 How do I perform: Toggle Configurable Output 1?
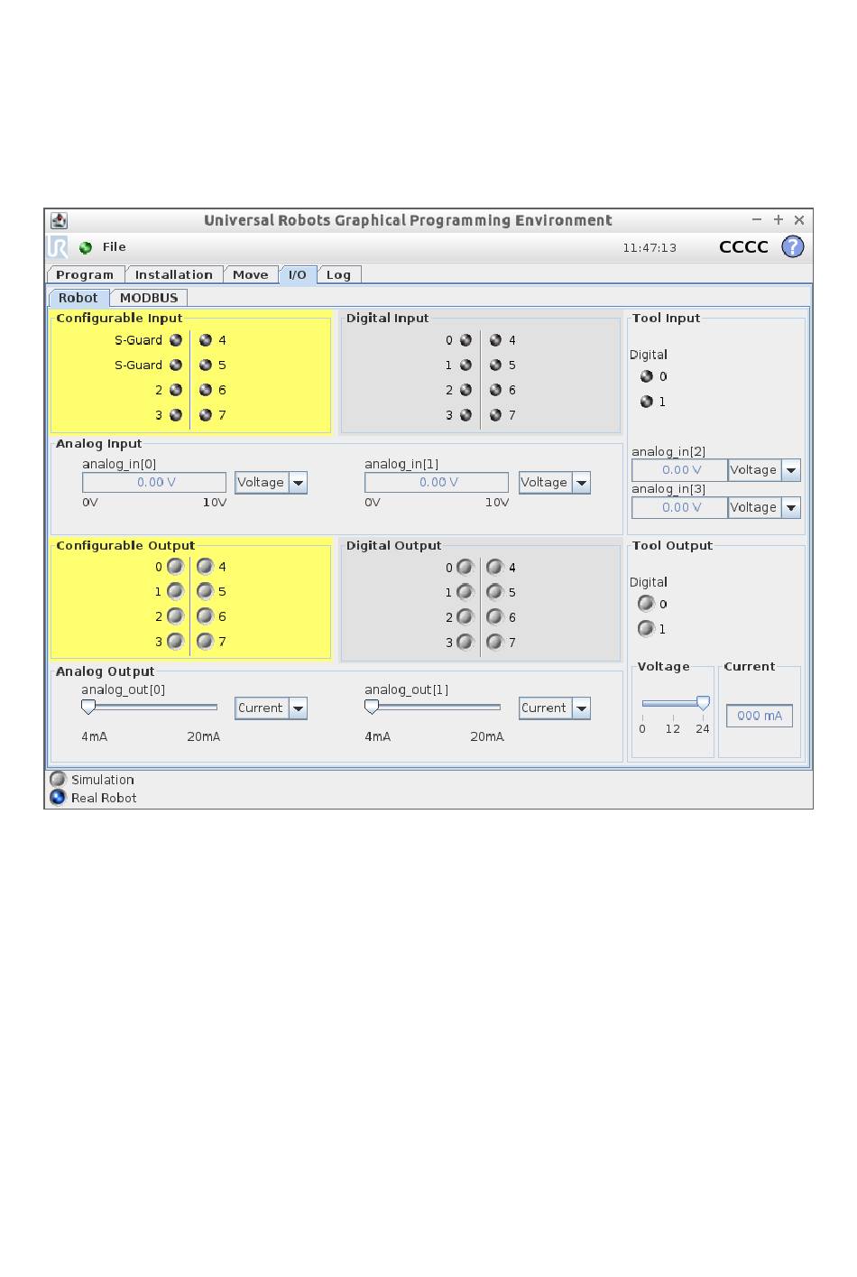[175, 591]
